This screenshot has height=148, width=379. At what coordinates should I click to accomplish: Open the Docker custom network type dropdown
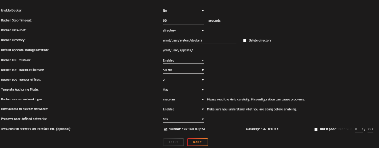coord(183,99)
